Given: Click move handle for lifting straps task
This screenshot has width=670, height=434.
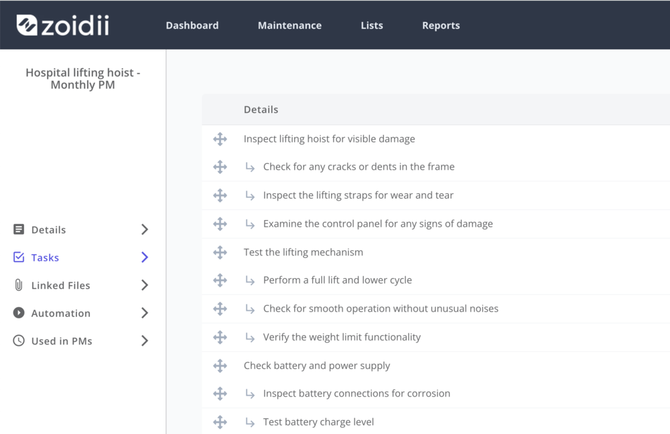Looking at the screenshot, I should point(220,195).
